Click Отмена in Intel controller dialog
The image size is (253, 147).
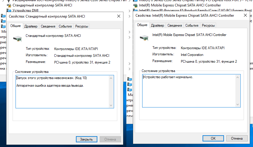pyautogui.click(x=237, y=139)
